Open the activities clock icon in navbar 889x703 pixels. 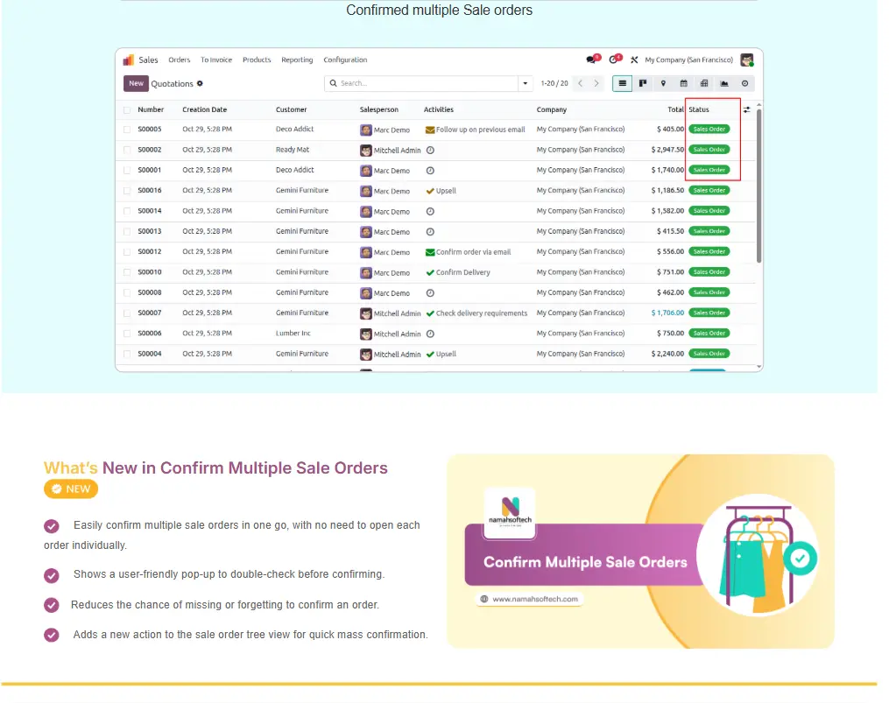[613, 60]
